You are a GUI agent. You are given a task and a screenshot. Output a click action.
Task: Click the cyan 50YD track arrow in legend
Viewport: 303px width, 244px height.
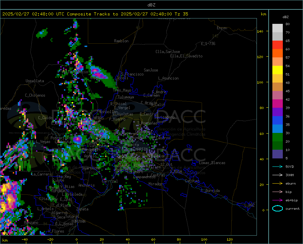[x=277, y=166]
